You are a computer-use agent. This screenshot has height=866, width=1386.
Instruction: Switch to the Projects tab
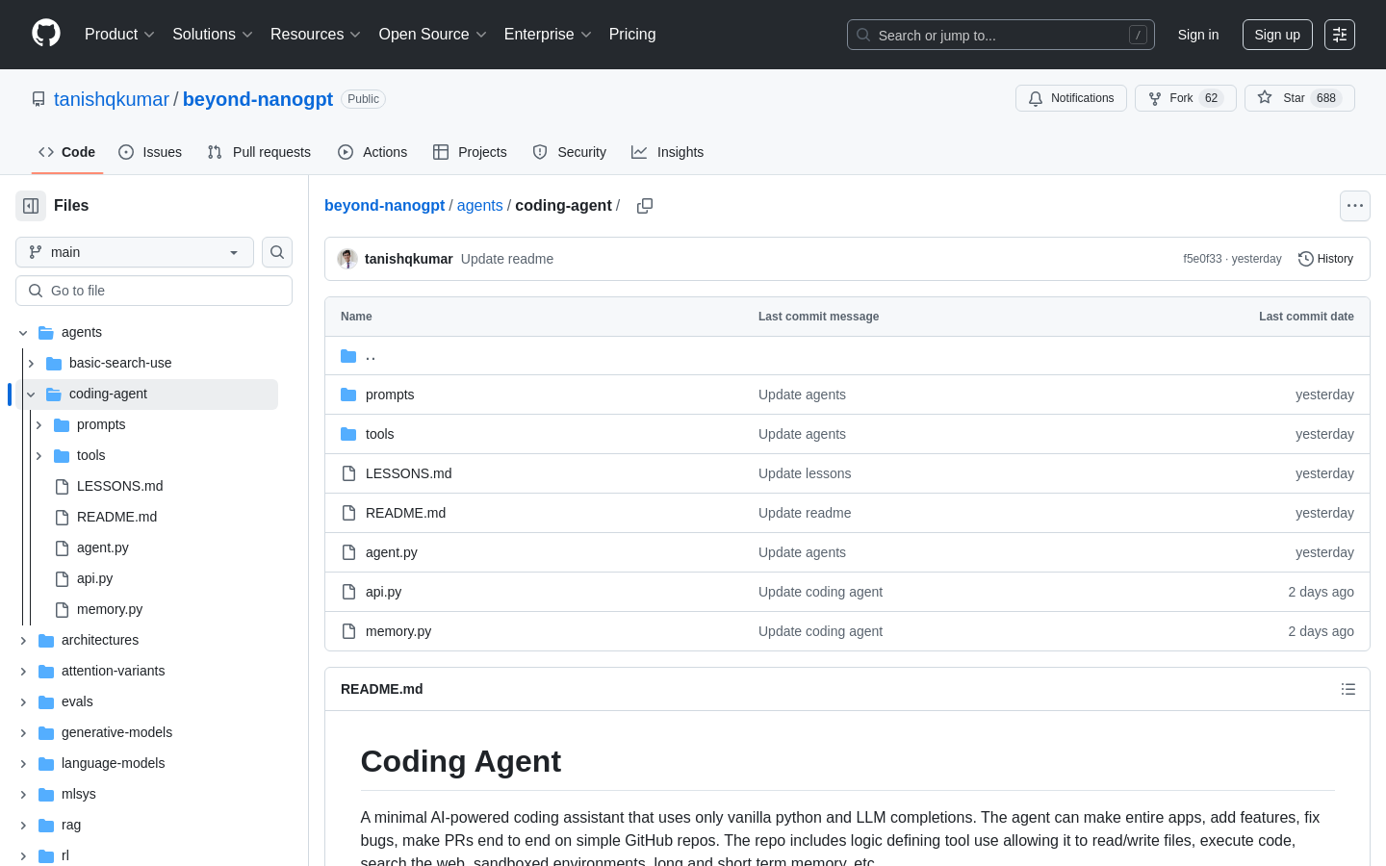tap(470, 152)
